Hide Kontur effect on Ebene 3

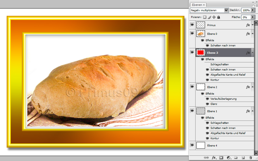(x=208, y=80)
